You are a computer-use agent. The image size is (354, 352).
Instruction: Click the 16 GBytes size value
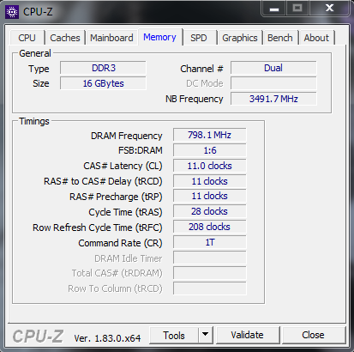coord(103,83)
